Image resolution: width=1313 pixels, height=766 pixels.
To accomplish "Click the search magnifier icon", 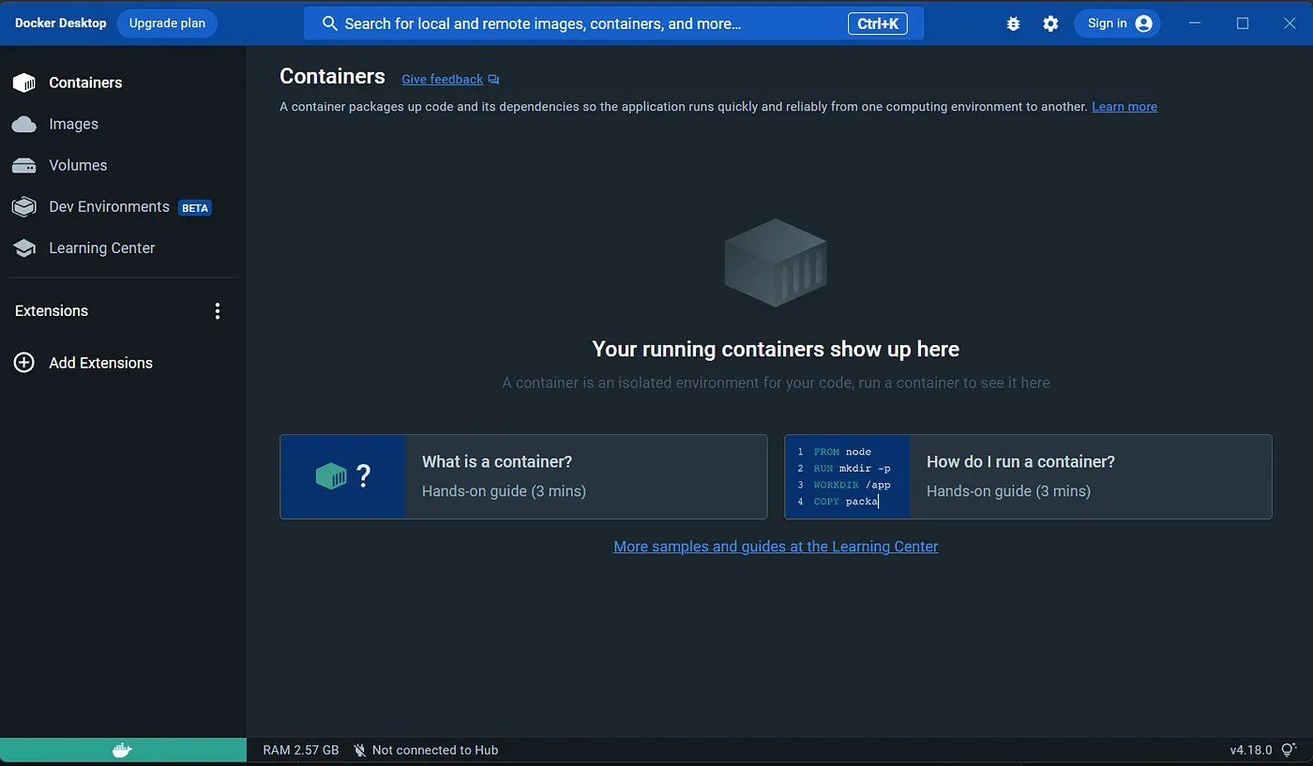I will tap(329, 23).
